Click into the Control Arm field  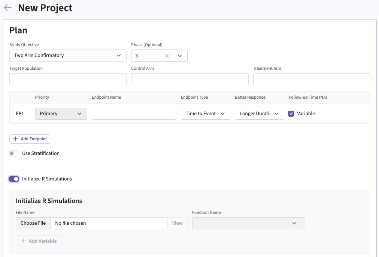189,79
